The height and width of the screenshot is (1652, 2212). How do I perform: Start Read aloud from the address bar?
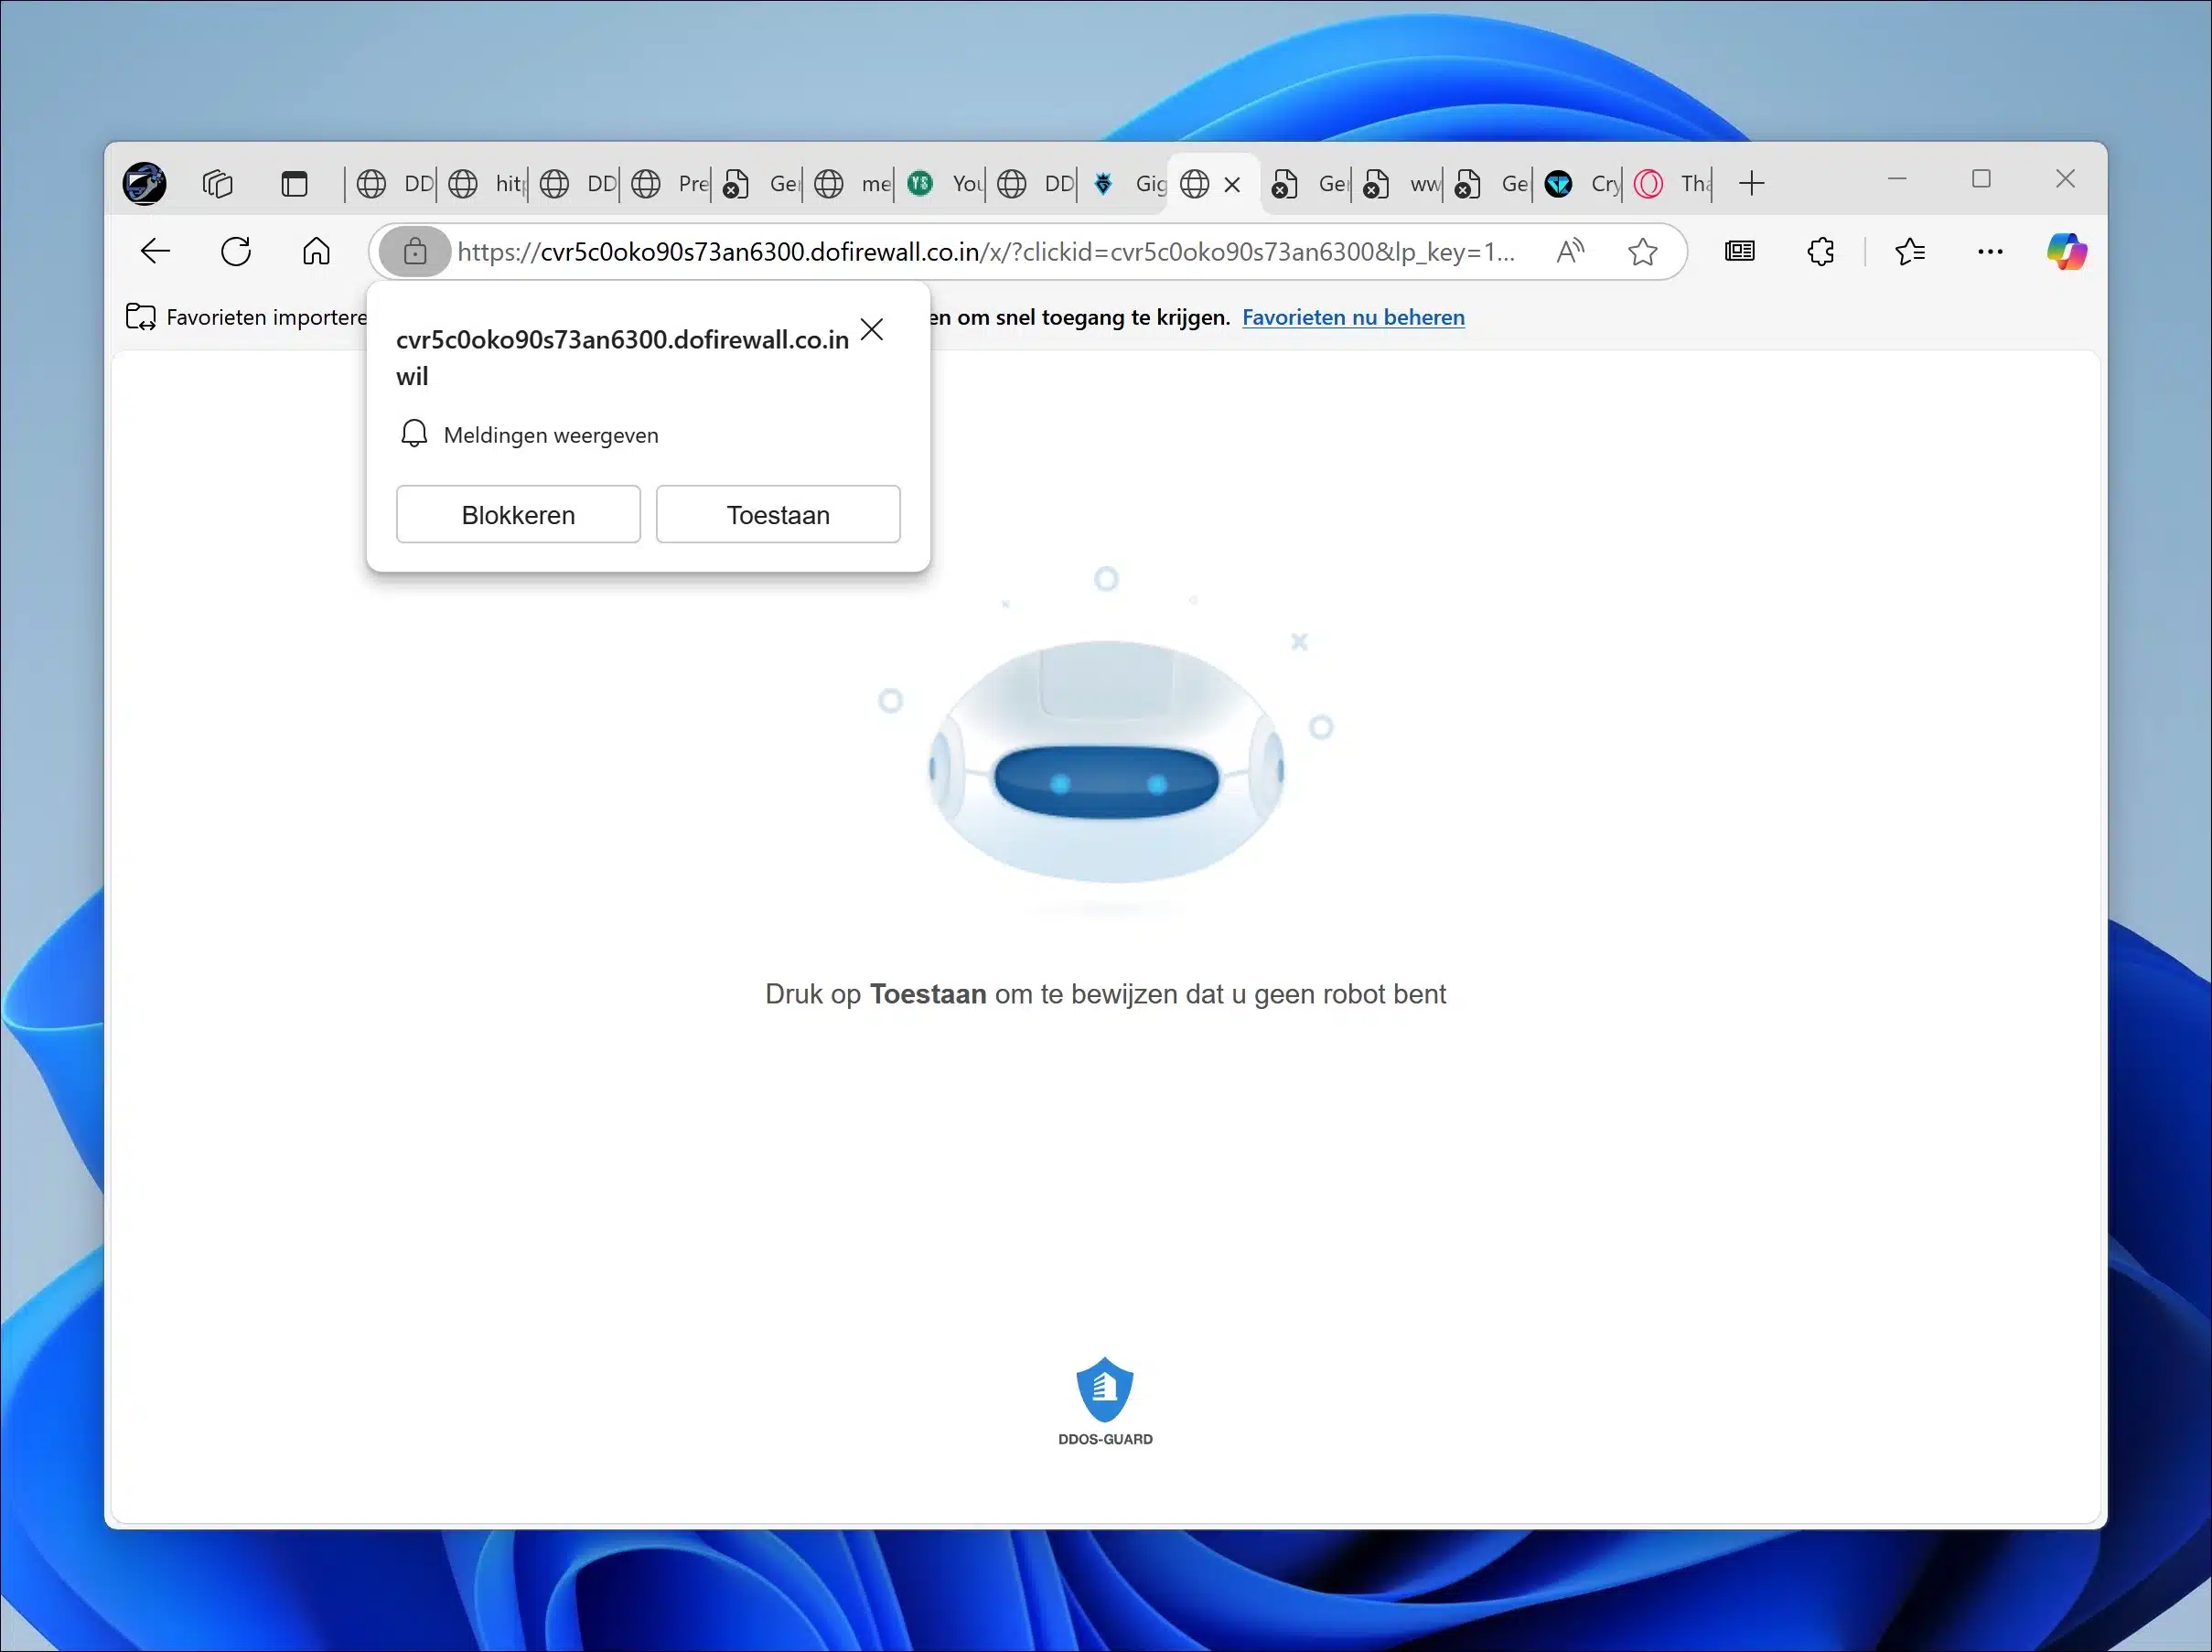[1570, 252]
